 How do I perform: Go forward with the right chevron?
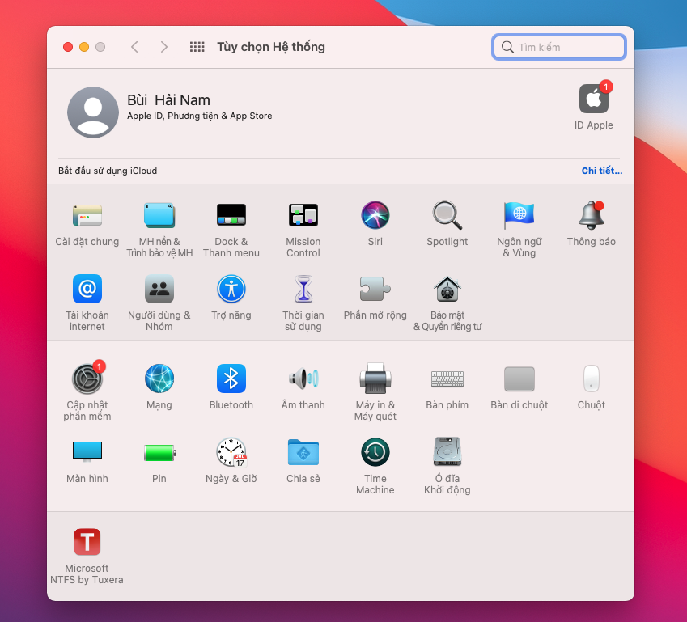point(164,47)
